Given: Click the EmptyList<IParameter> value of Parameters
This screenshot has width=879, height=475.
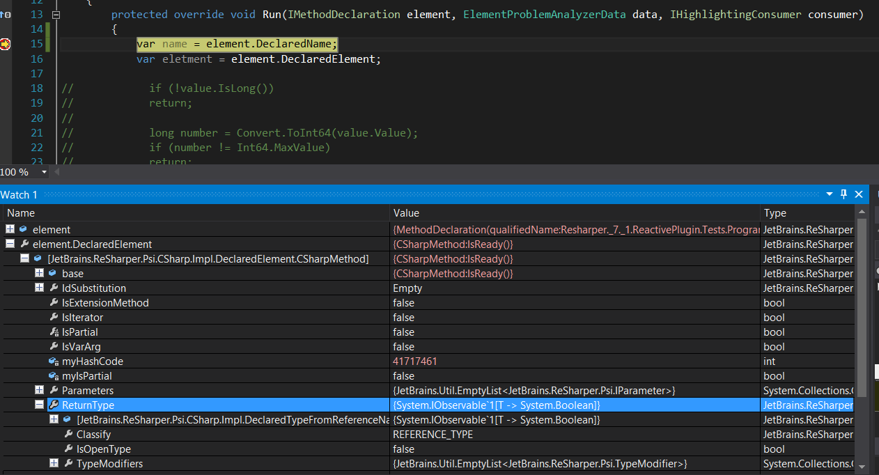Looking at the screenshot, I should pos(534,390).
